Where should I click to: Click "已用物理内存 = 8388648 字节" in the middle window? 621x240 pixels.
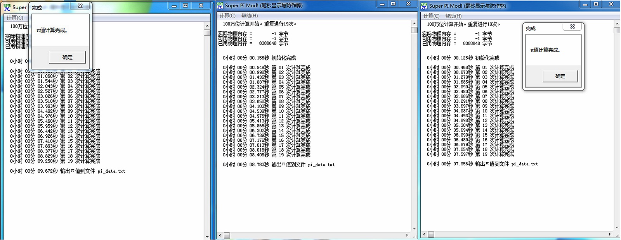click(x=253, y=43)
